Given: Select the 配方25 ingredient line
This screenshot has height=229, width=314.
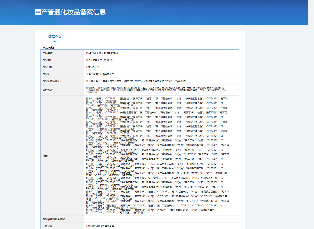Looking at the screenshot, I should (150, 212).
